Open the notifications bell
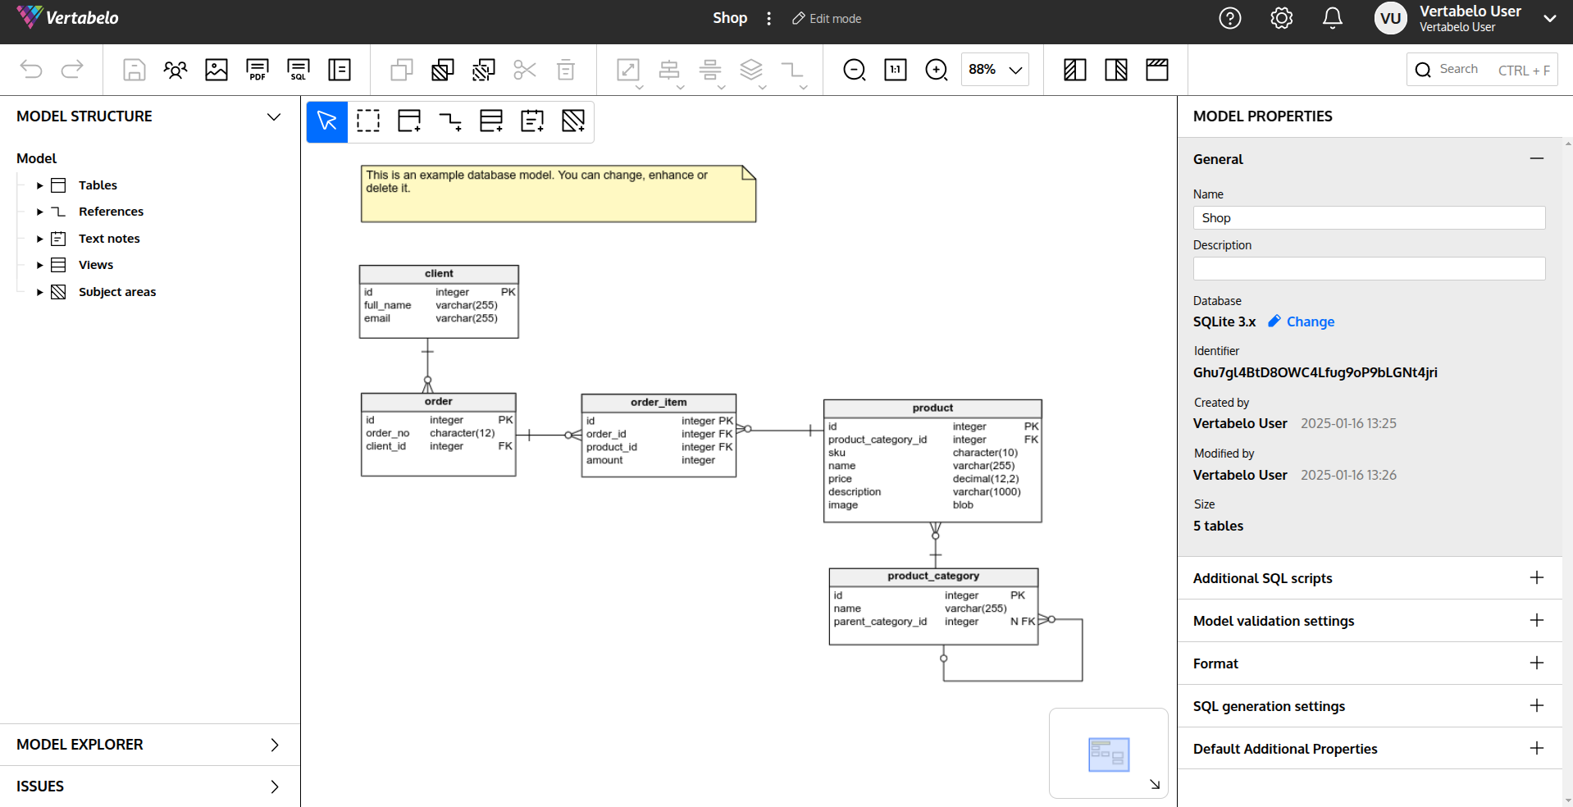1573x807 pixels. tap(1333, 18)
